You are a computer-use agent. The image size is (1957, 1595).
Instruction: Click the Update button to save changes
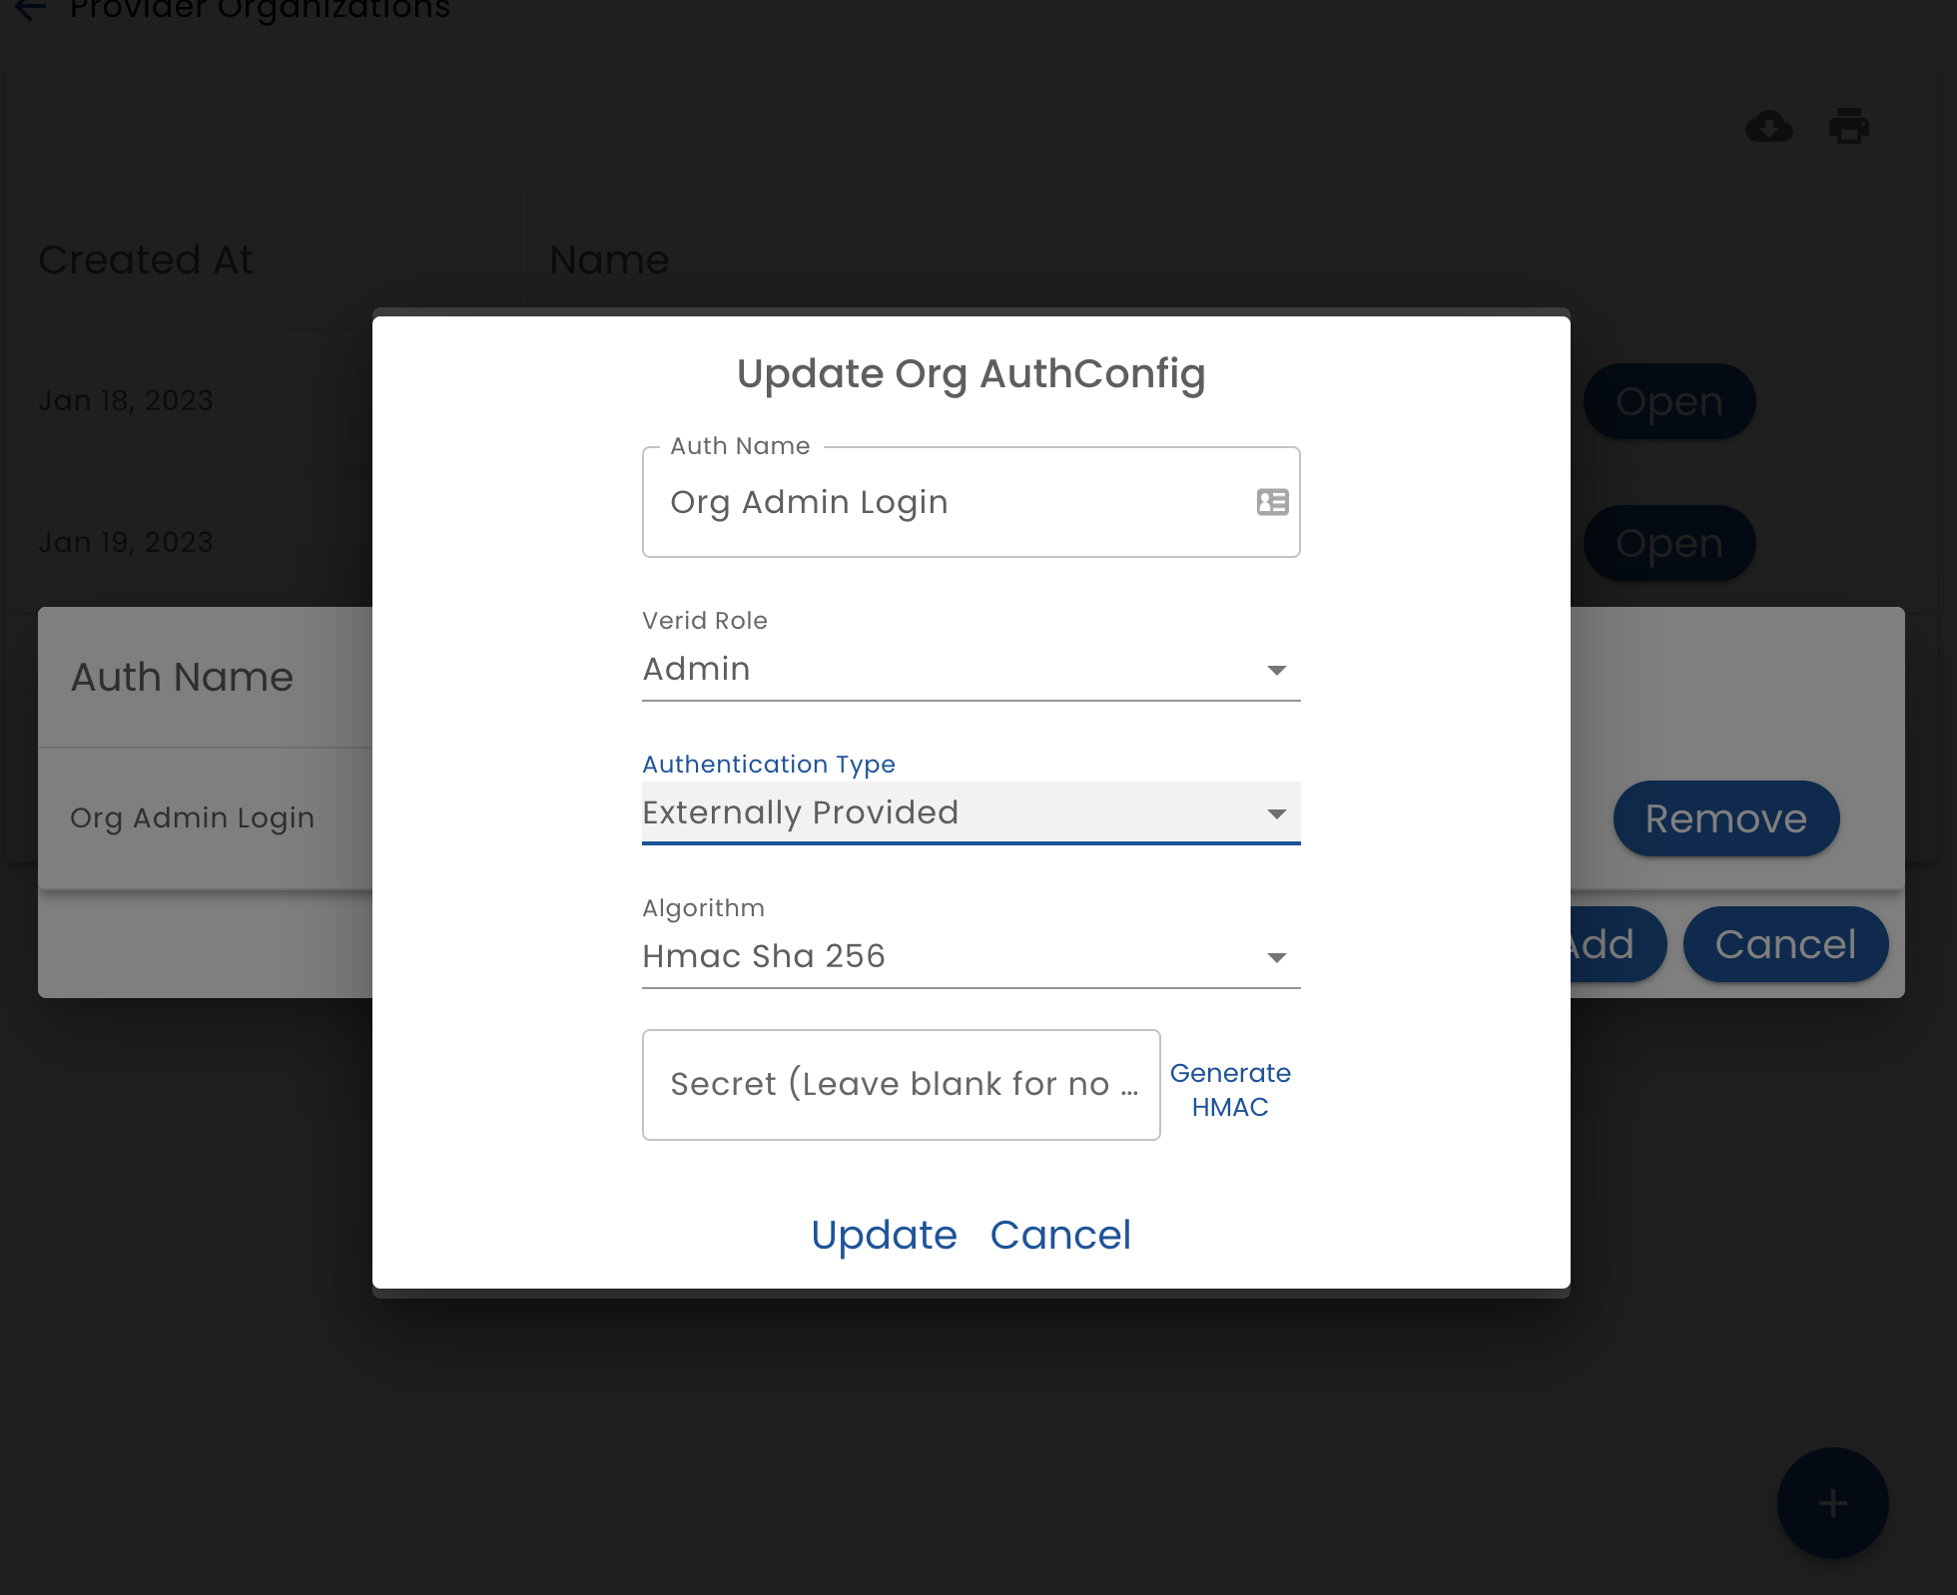coord(885,1235)
